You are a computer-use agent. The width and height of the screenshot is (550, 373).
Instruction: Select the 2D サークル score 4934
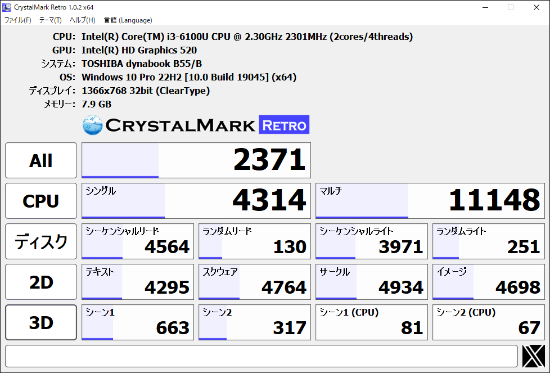(371, 282)
